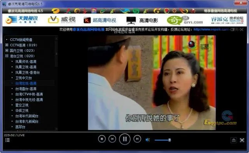Open 睿派克 技术论坛 banner
The height and width of the screenshot is (153, 249).
227,20
